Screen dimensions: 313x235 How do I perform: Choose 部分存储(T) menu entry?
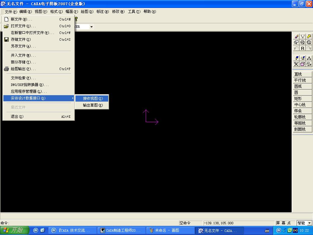pos(39,62)
